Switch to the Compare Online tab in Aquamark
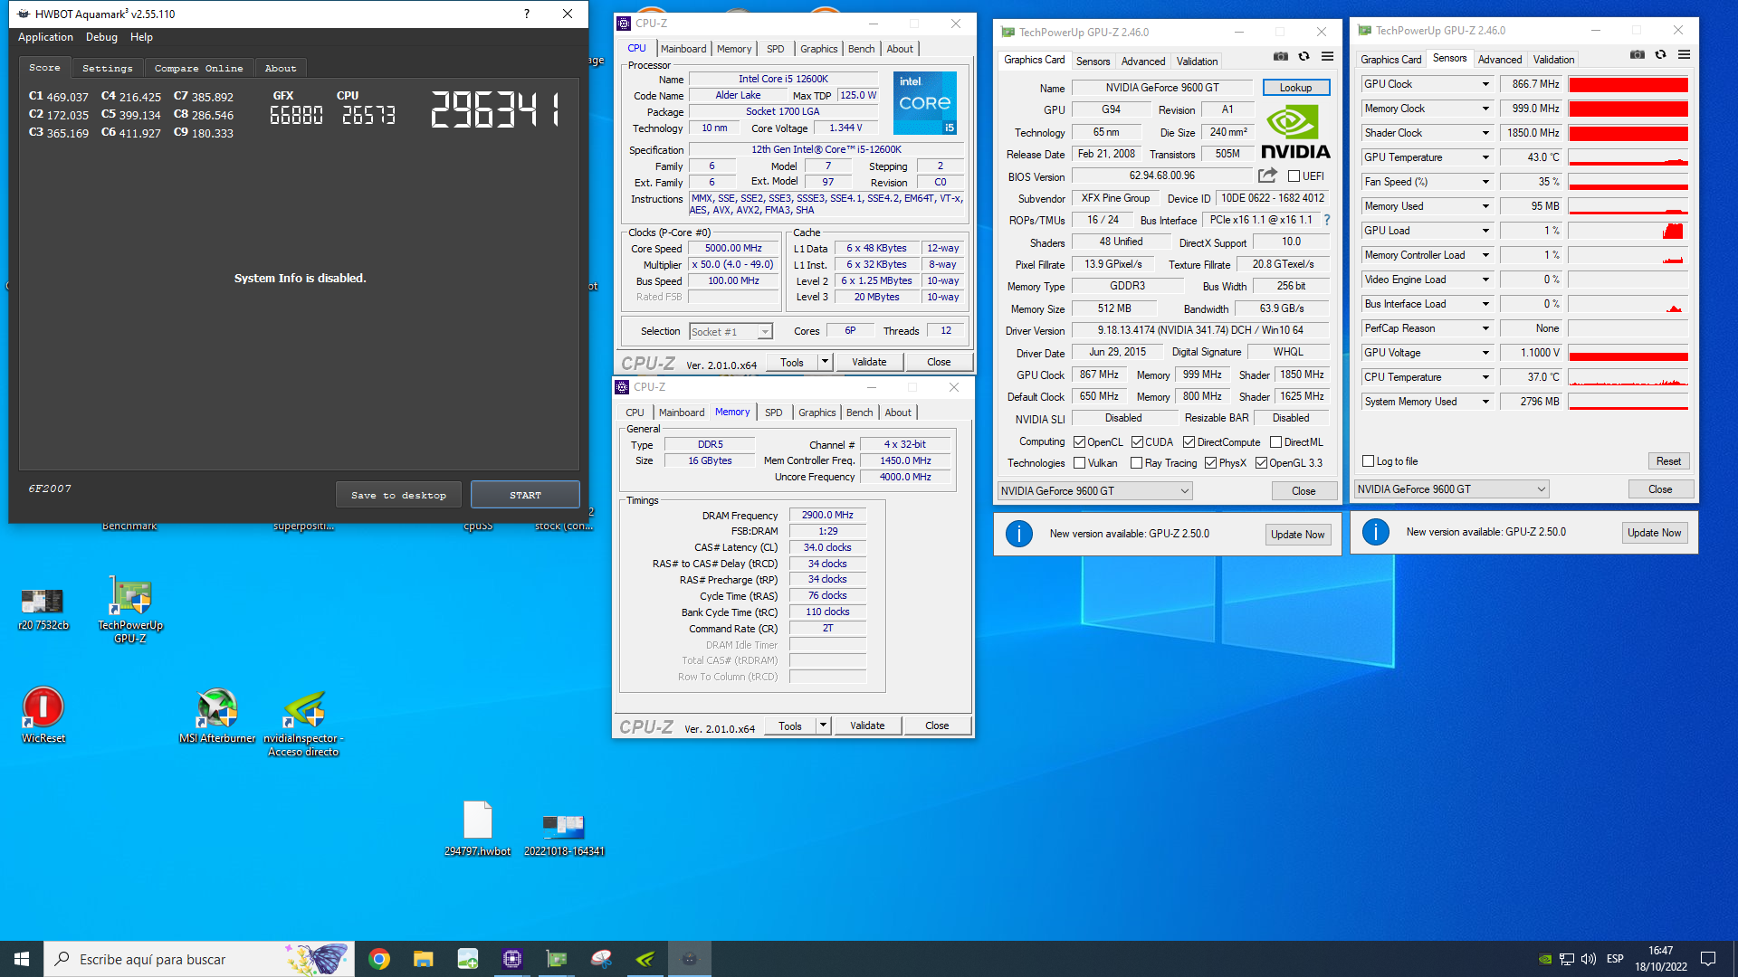Image resolution: width=1738 pixels, height=977 pixels. (x=198, y=69)
